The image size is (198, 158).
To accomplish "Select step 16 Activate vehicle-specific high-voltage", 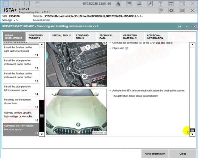I will click(21, 117).
